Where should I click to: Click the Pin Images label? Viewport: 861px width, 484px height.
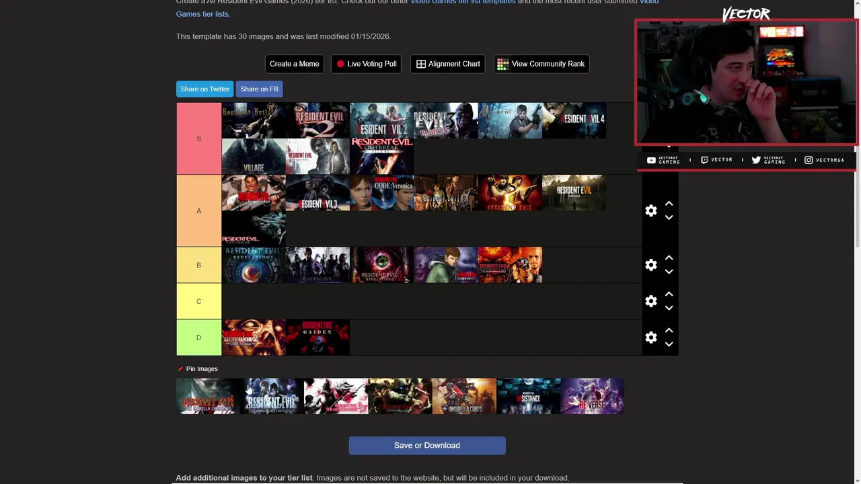[202, 369]
